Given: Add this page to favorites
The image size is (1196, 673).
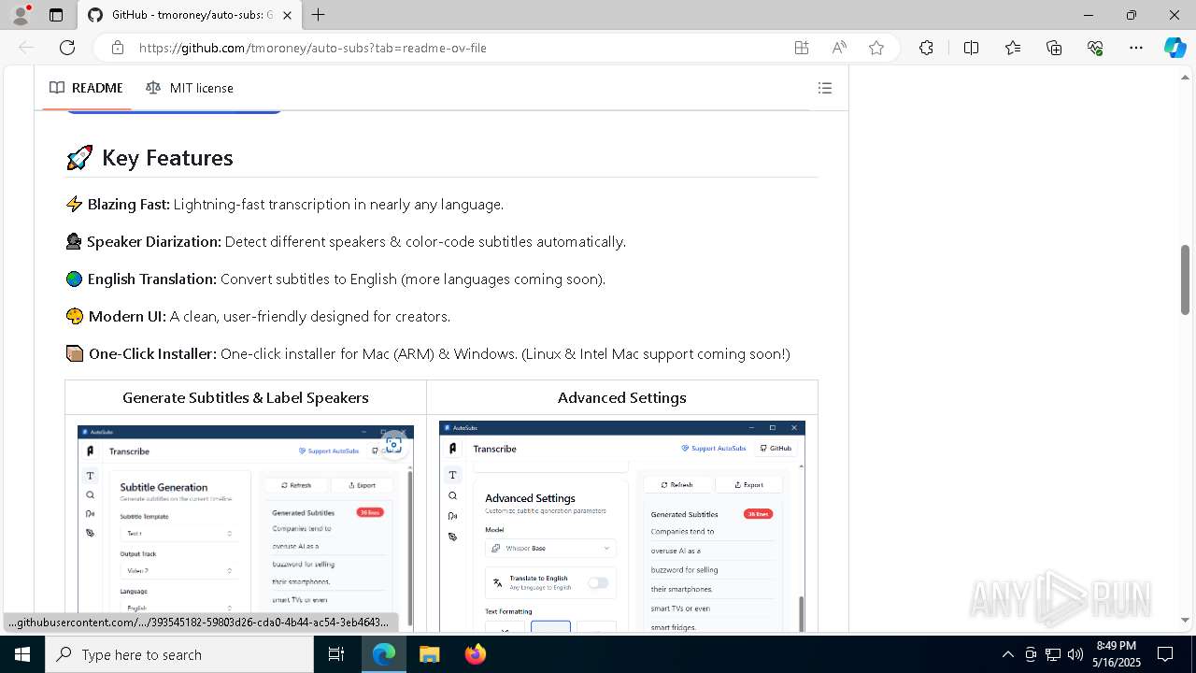Looking at the screenshot, I should click(876, 48).
